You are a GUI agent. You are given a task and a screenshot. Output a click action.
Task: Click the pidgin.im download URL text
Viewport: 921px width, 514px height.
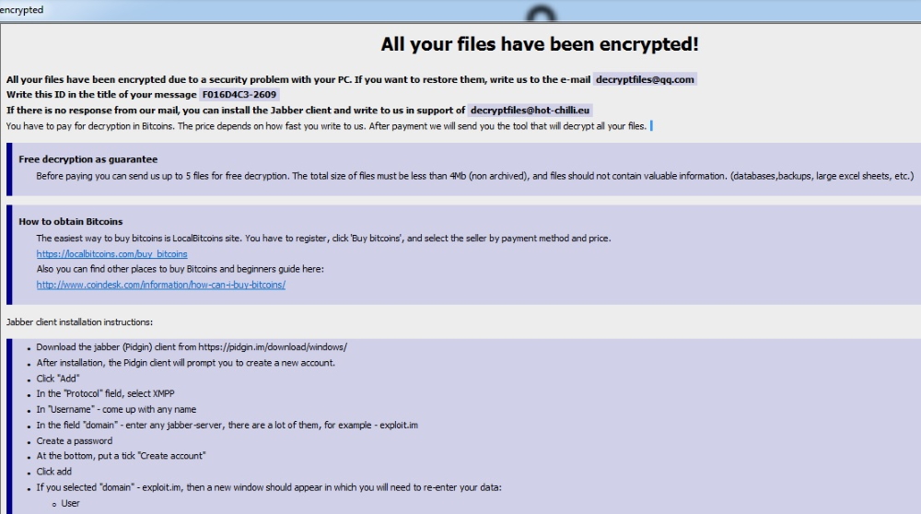click(273, 347)
